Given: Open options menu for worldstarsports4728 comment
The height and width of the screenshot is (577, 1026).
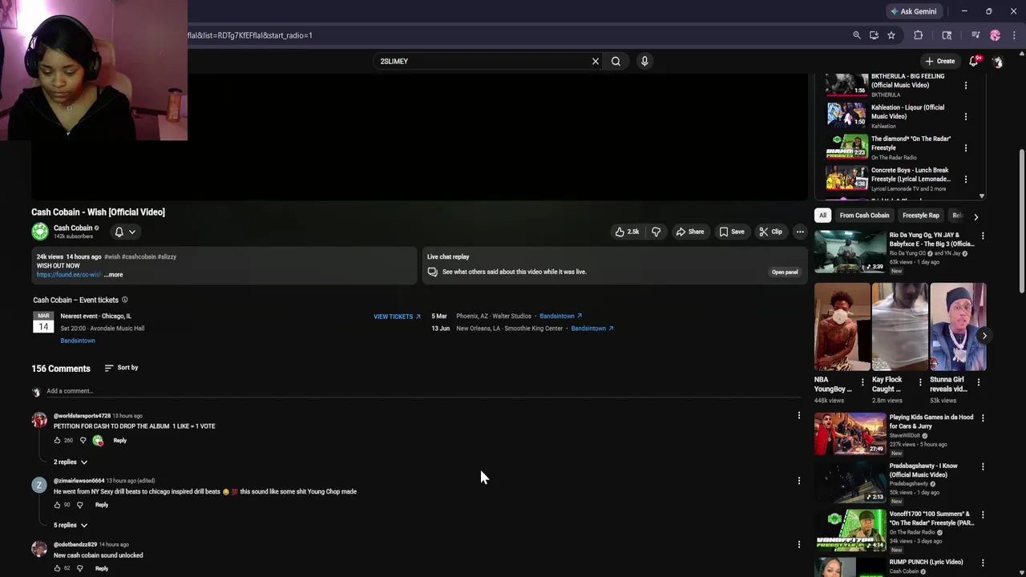Looking at the screenshot, I should pos(798,415).
